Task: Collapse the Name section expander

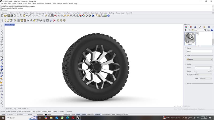Action: [x=186, y=48]
